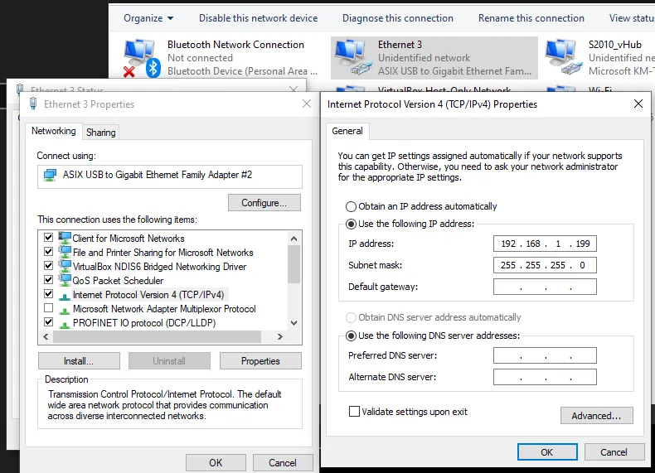655x473 pixels.
Task: Uncheck File and Printer Sharing checkbox
Action: click(x=48, y=253)
